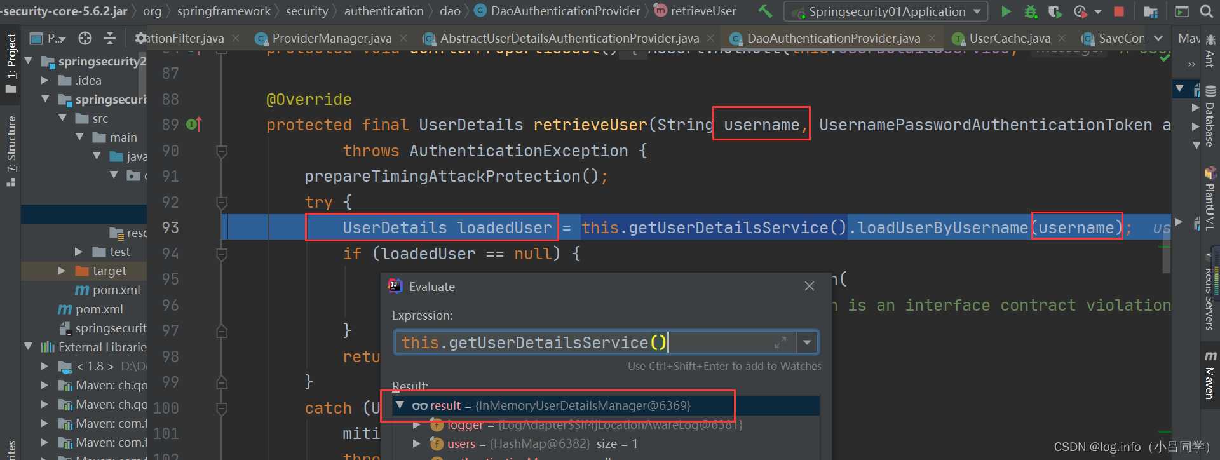Screen dimensions: 1220x460
Task: Switch to the ProviderManager.java tab
Action: click(331, 38)
